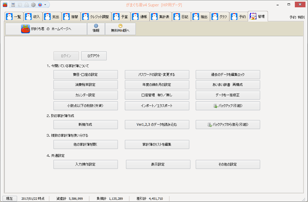
Task: Select the 集計表 tab
Action: pyautogui.click(x=161, y=17)
